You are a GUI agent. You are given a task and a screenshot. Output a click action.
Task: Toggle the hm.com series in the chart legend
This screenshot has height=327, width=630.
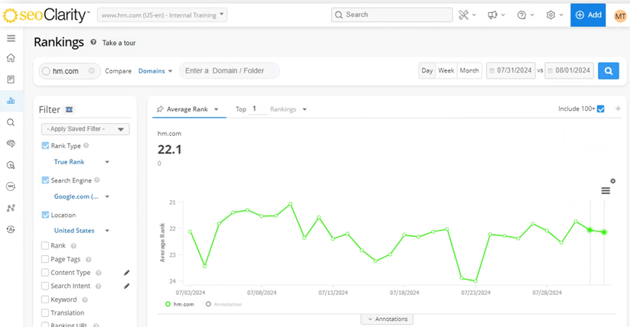[180, 304]
